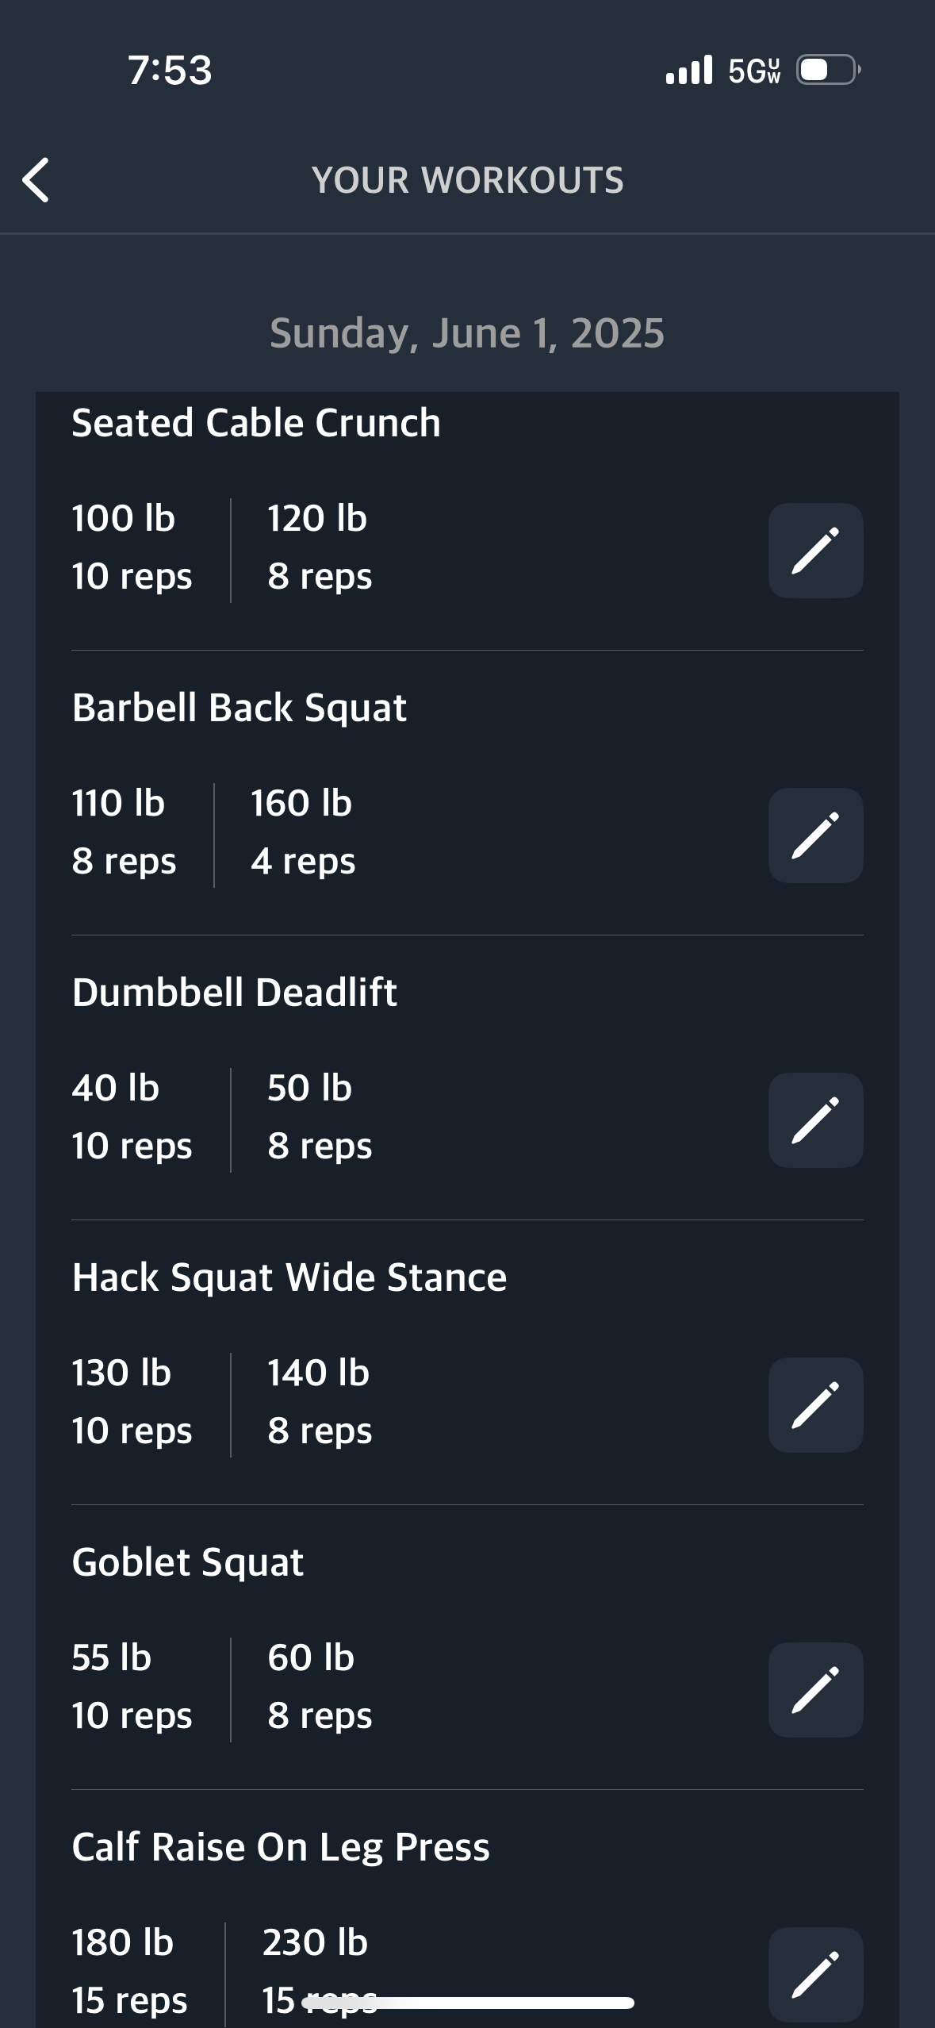Screen dimensions: 935x2028
Task: Edit the Calf Raise On Leg Press entry
Action: coord(815,1975)
